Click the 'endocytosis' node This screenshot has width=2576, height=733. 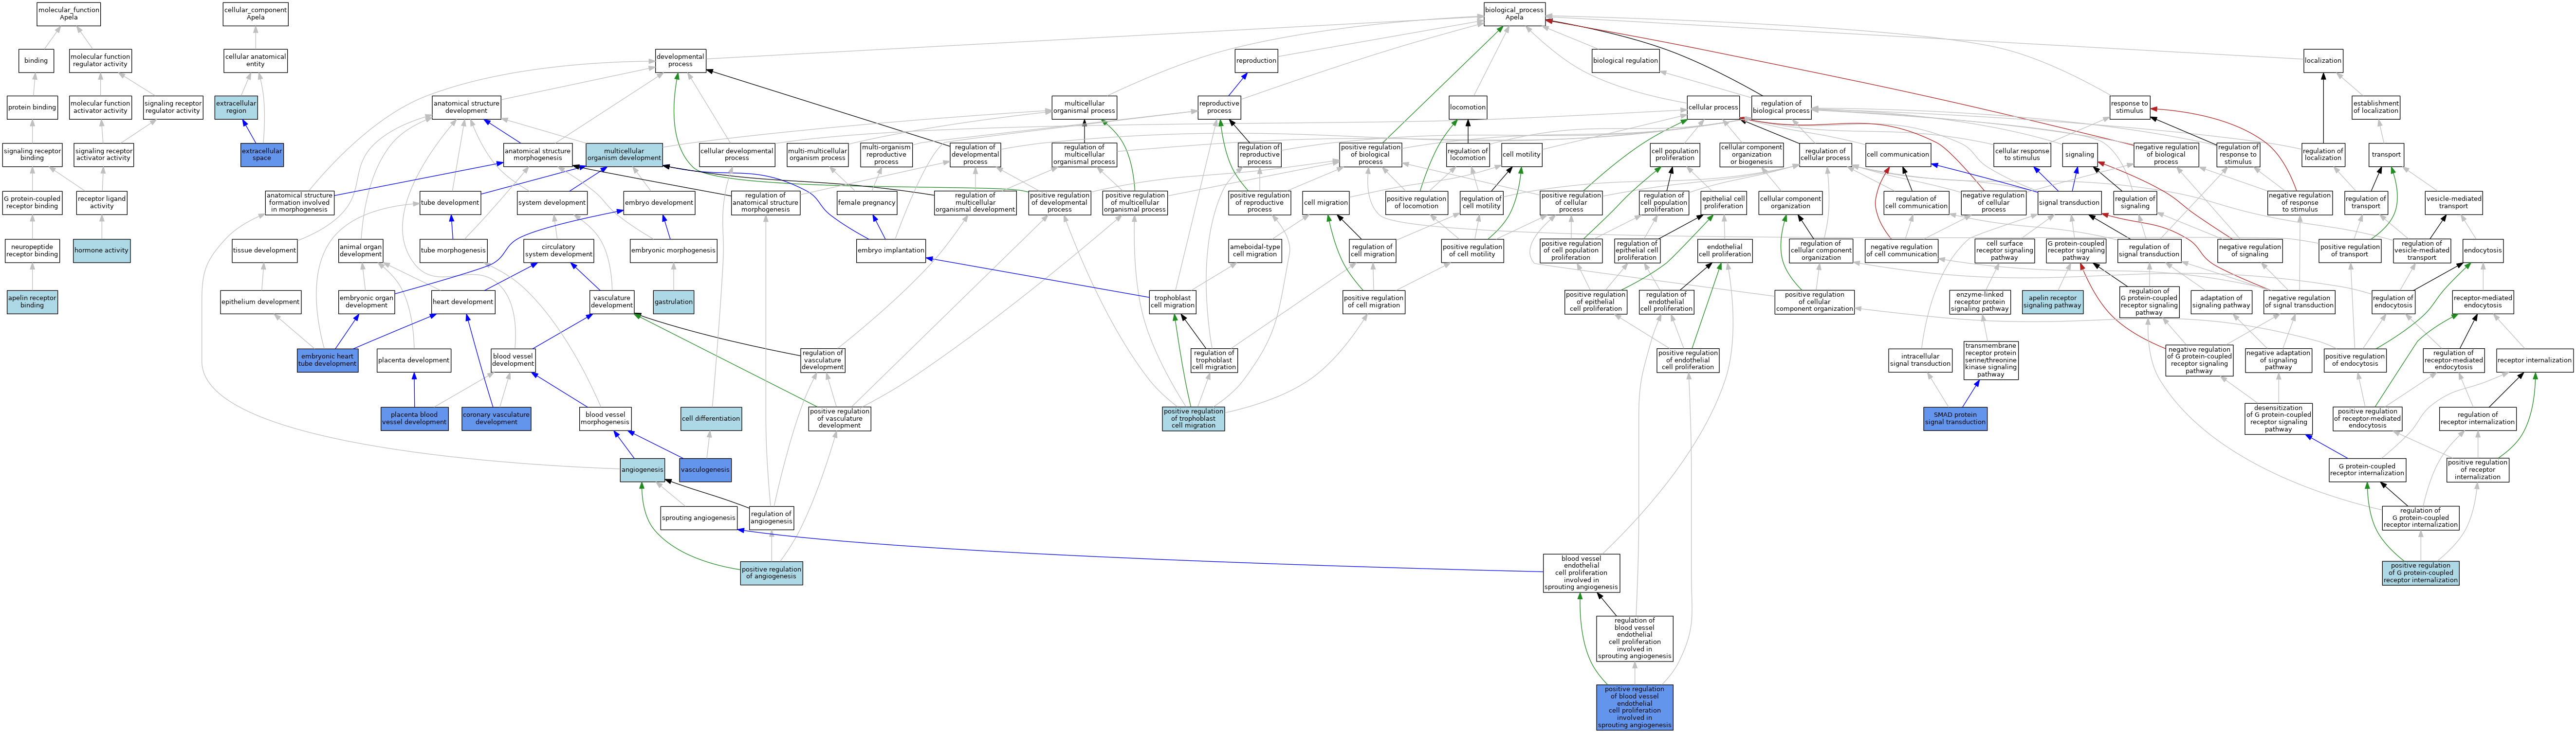(x=2482, y=250)
